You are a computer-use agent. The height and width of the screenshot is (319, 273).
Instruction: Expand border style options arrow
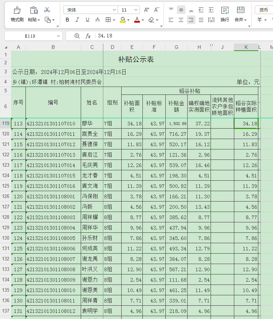pyautogui.click(x=114, y=20)
